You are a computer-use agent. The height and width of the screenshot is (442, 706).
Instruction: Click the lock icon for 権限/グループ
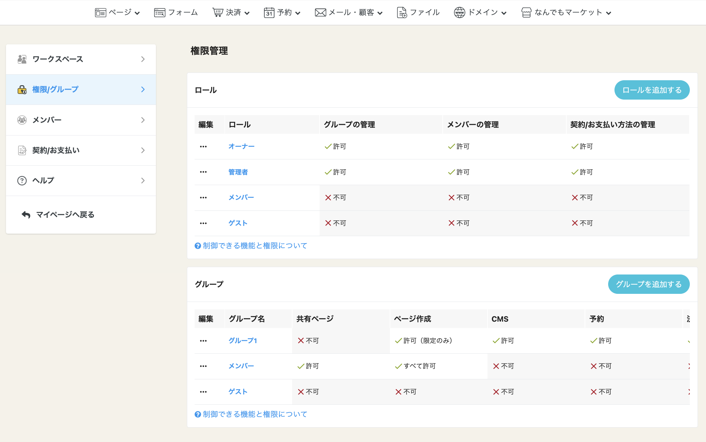(22, 90)
